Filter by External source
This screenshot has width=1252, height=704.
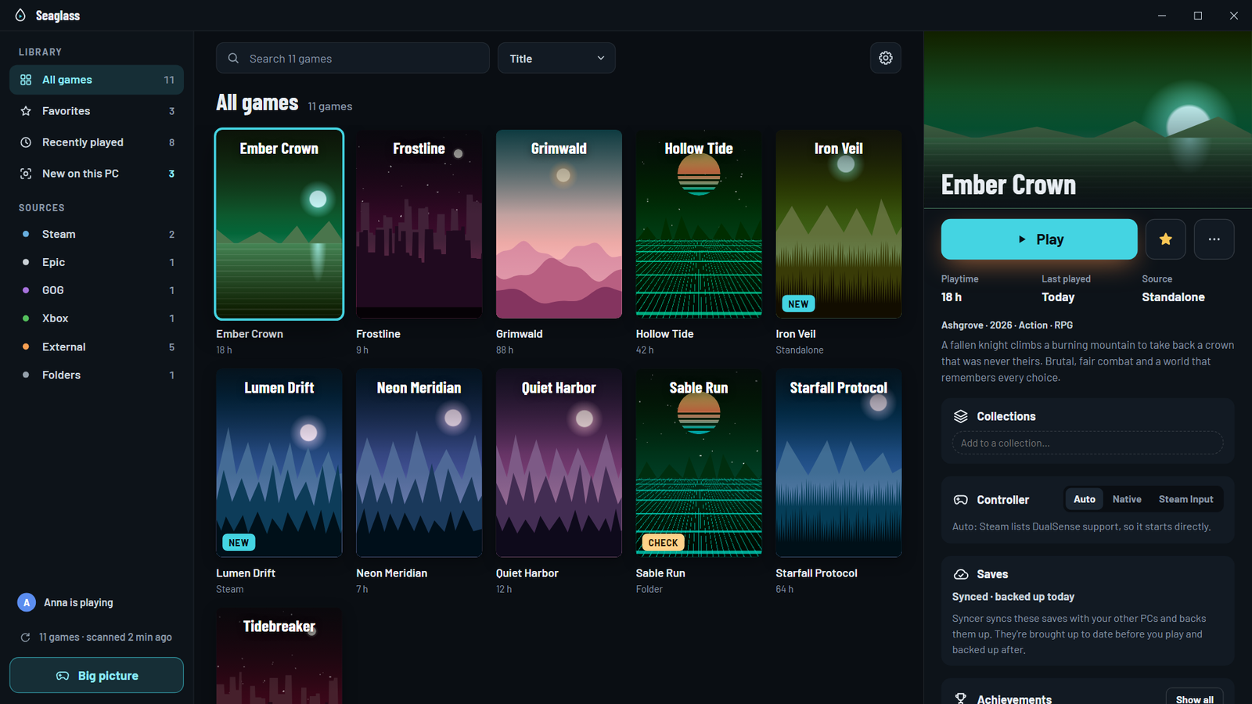[96, 347]
